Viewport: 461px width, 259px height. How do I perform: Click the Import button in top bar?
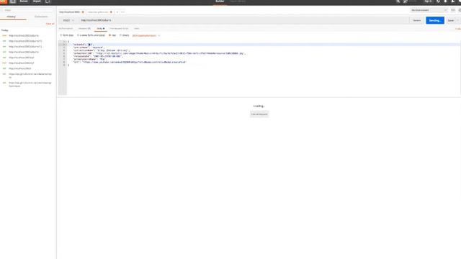[x=37, y=1]
